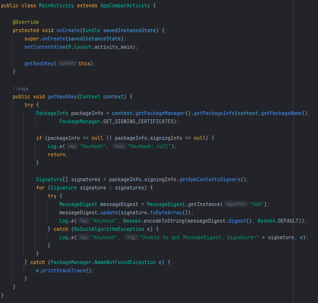Click the setContentView method call
This screenshot has height=303, width=318.
click(45, 47)
